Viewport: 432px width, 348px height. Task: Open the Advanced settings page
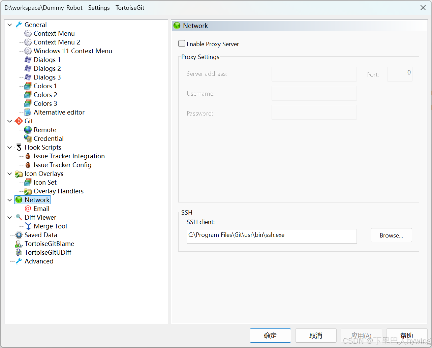[39, 261]
